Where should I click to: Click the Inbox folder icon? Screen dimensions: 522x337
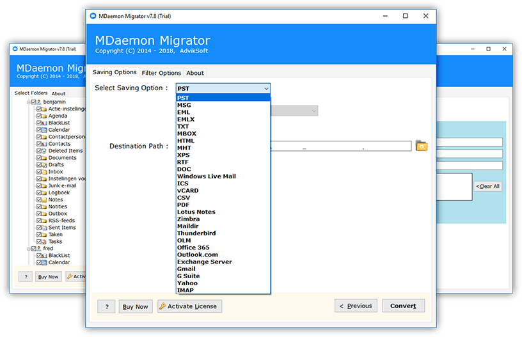44,172
